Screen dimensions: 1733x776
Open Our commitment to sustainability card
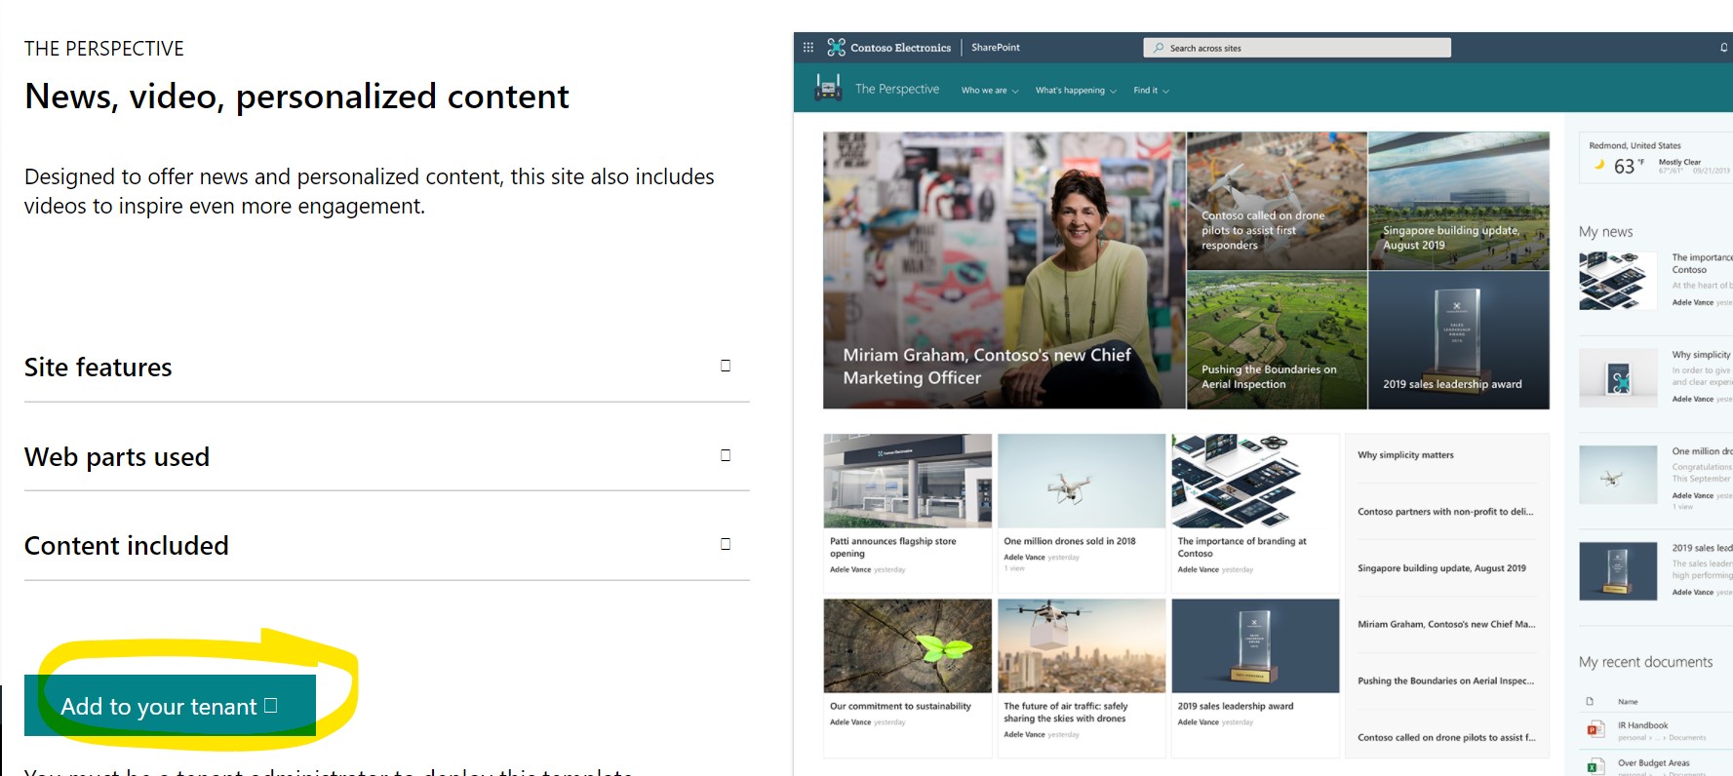(908, 678)
